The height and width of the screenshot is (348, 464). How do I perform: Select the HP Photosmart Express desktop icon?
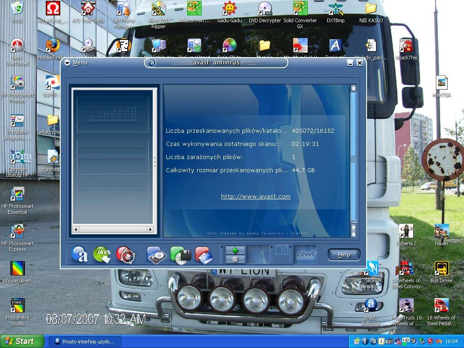17,238
